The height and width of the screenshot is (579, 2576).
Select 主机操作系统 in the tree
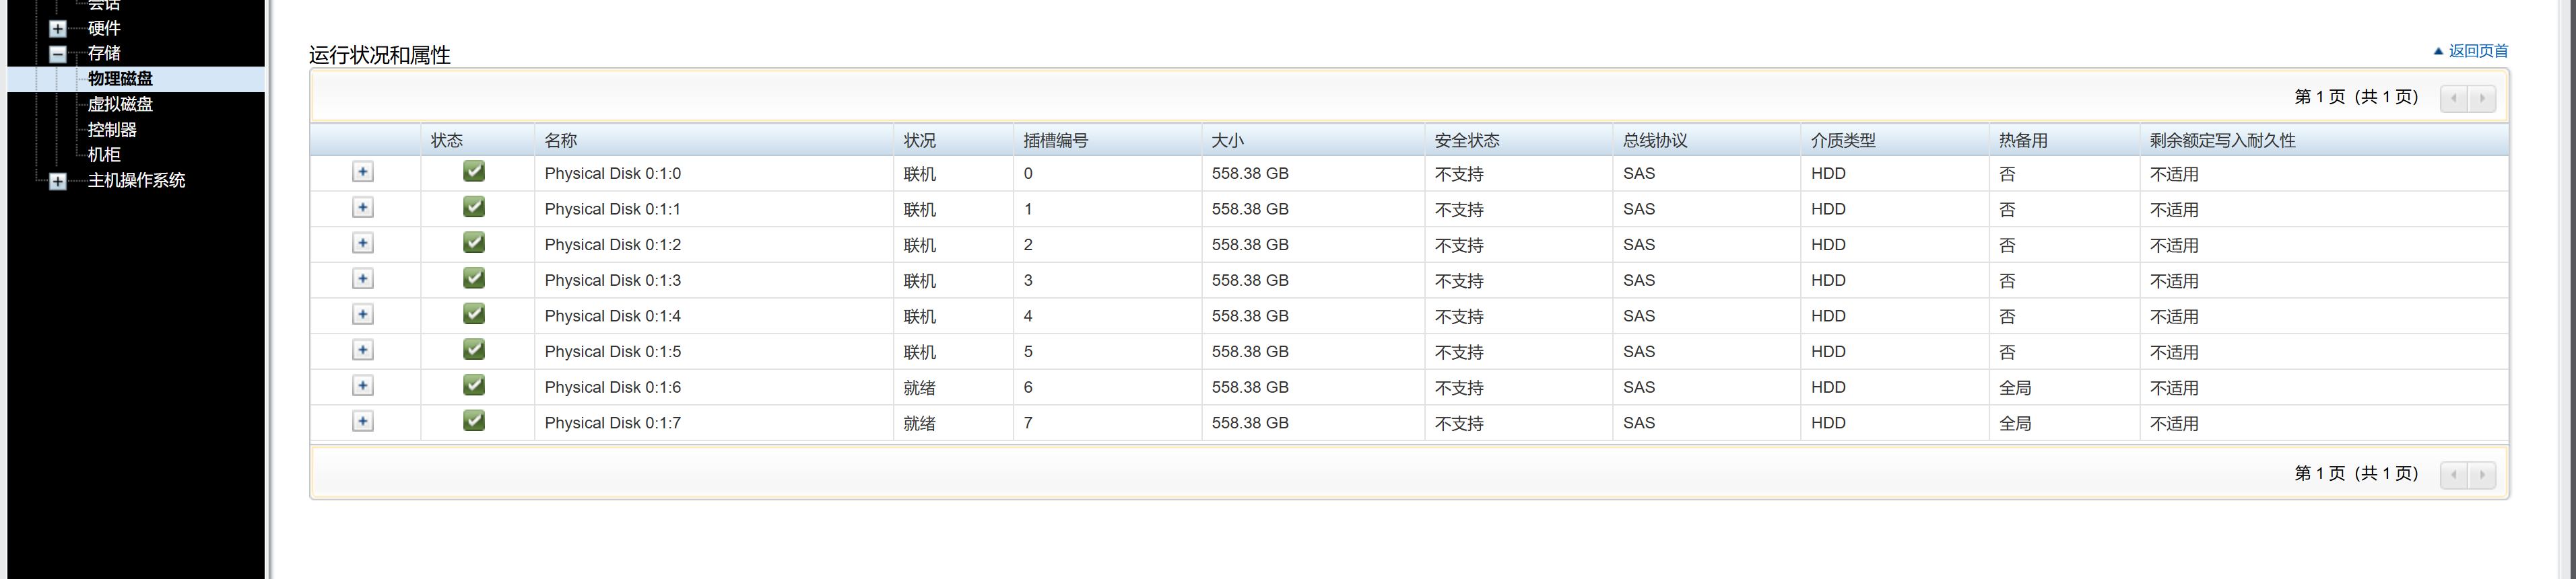pos(136,181)
